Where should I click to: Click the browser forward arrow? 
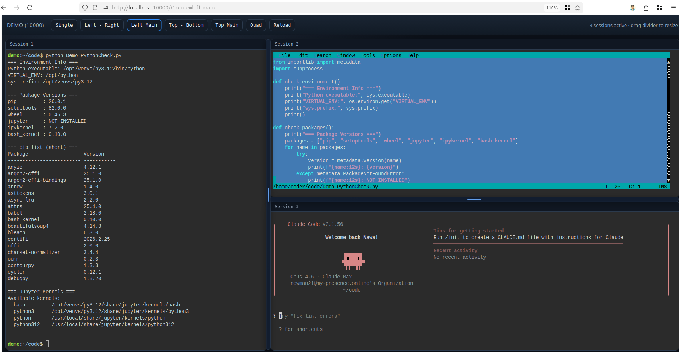click(17, 8)
